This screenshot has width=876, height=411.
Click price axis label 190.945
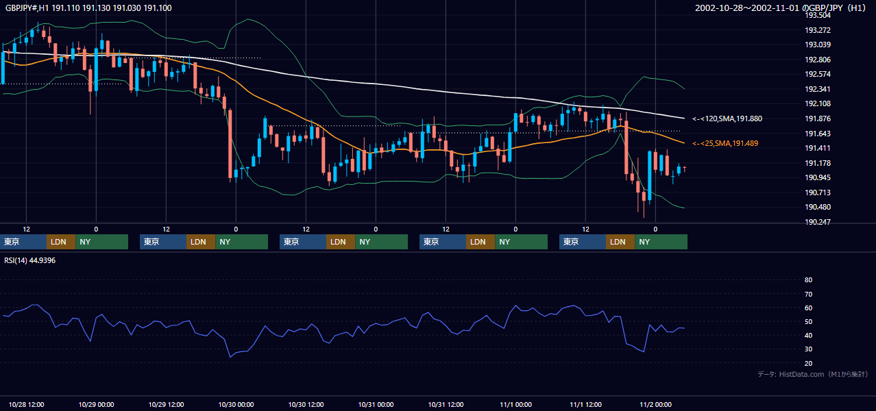click(818, 177)
